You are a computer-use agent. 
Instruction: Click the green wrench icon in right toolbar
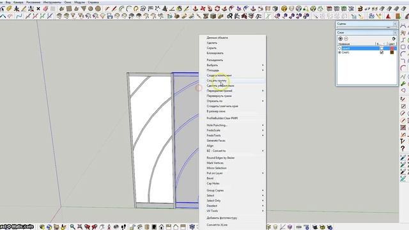pos(403,84)
